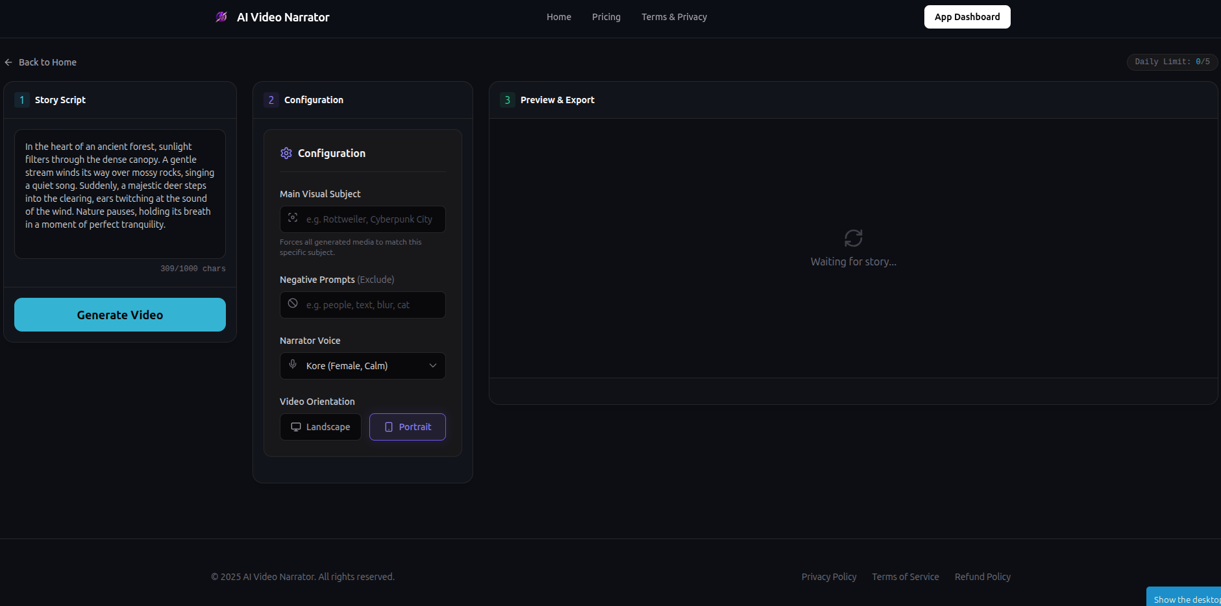Click the microphone icon in the voice selector
1221x606 pixels.
[293, 365]
